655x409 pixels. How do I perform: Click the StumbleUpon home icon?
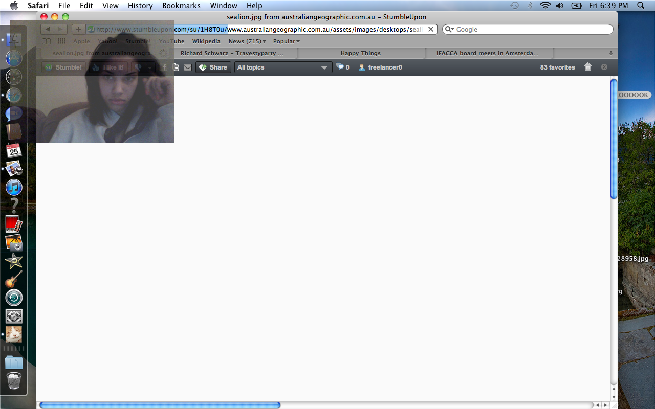(x=588, y=67)
